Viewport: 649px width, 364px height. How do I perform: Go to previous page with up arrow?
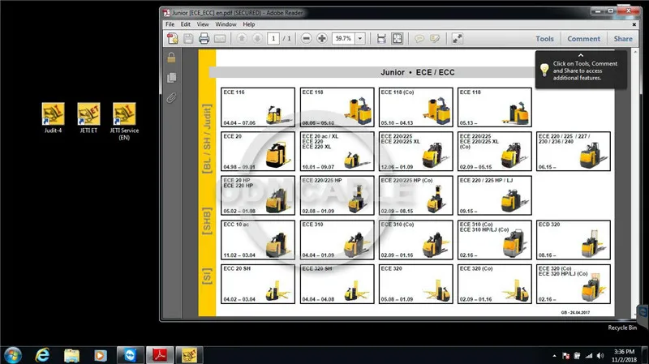pyautogui.click(x=241, y=38)
